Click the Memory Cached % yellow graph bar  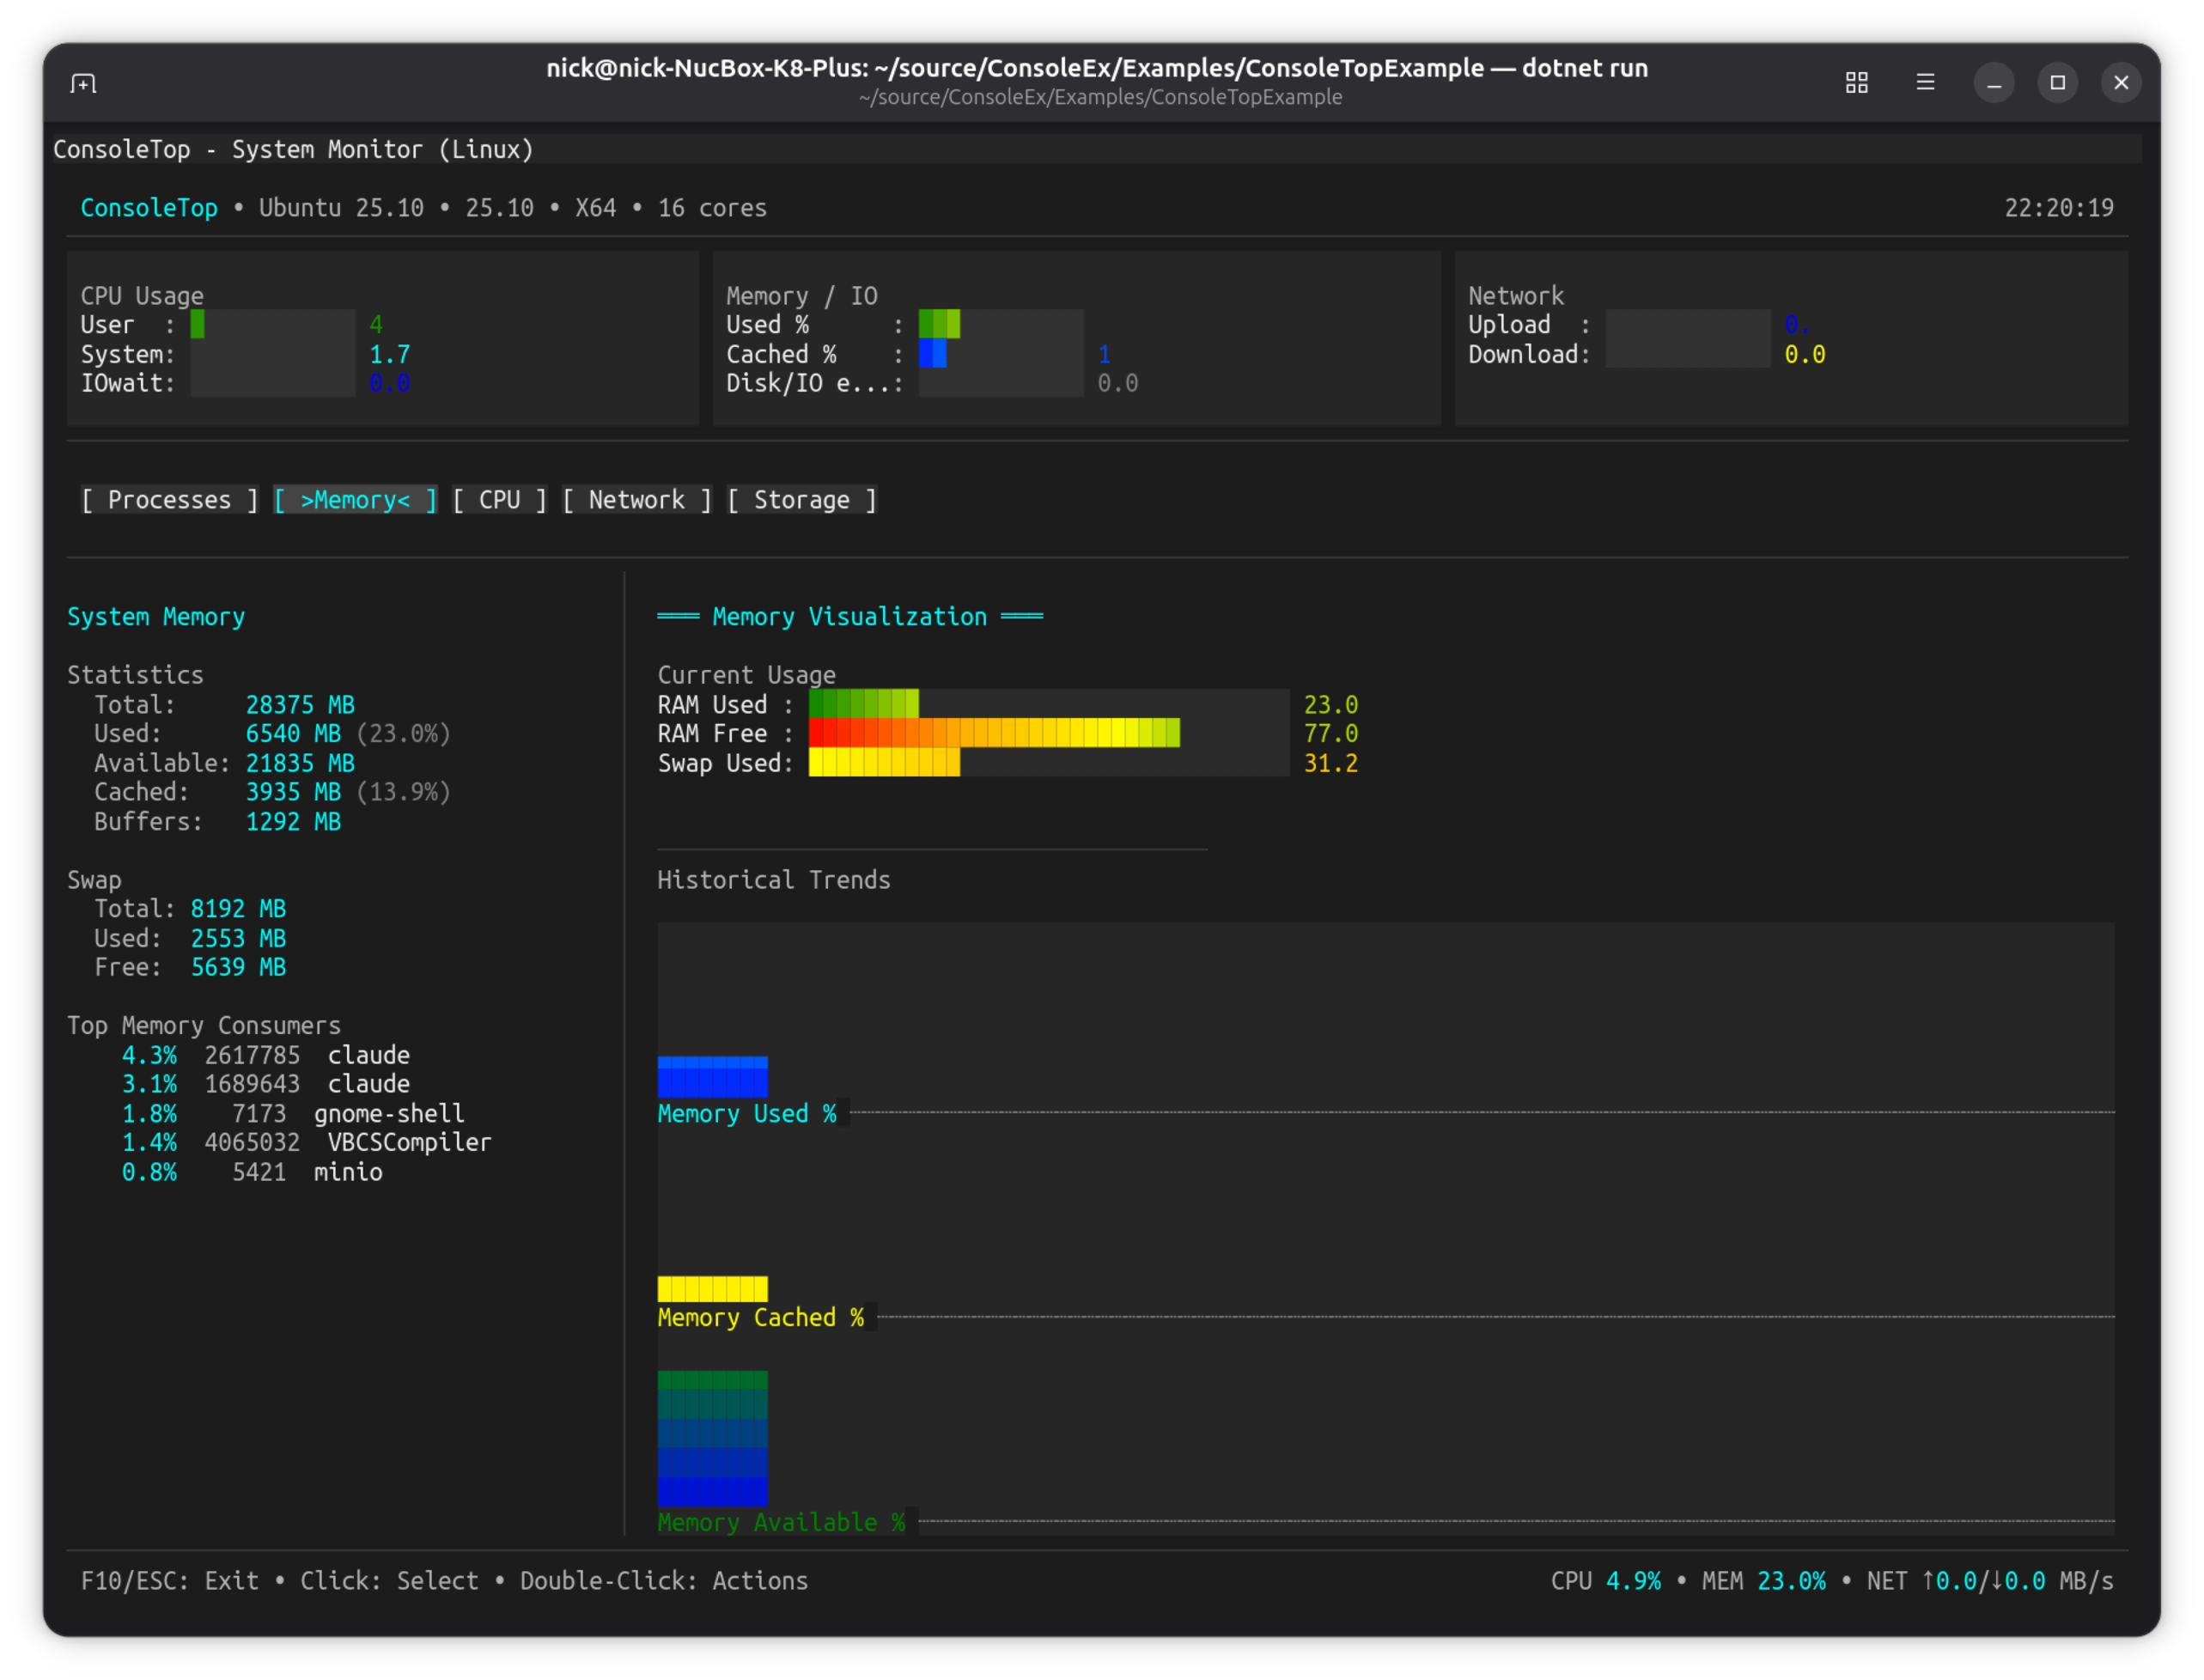pyautogui.click(x=712, y=1288)
